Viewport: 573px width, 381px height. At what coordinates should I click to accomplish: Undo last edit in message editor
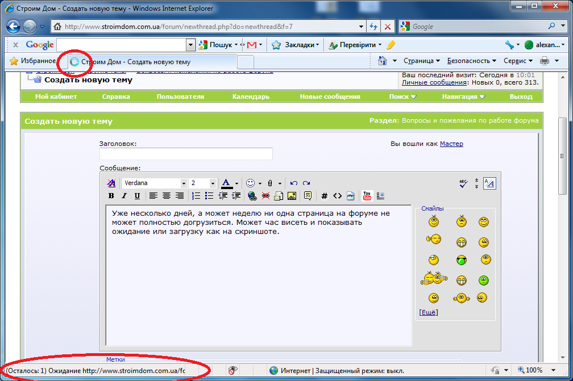[x=294, y=183]
